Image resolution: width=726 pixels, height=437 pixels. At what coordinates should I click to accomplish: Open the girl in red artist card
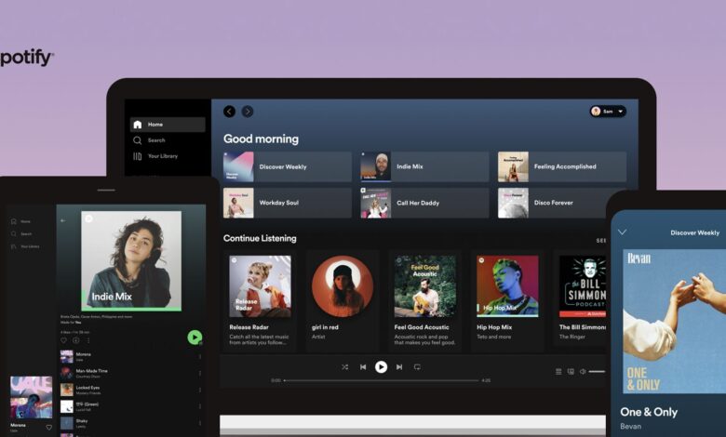click(x=343, y=300)
